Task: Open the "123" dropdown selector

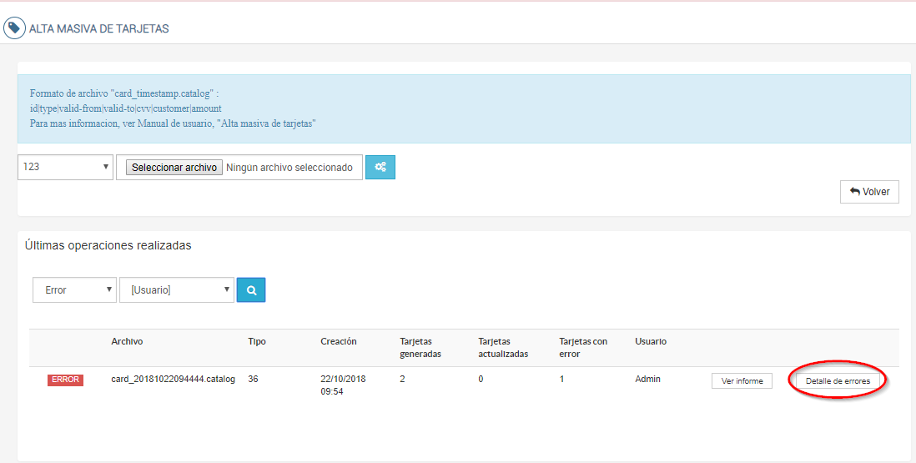Action: click(65, 167)
